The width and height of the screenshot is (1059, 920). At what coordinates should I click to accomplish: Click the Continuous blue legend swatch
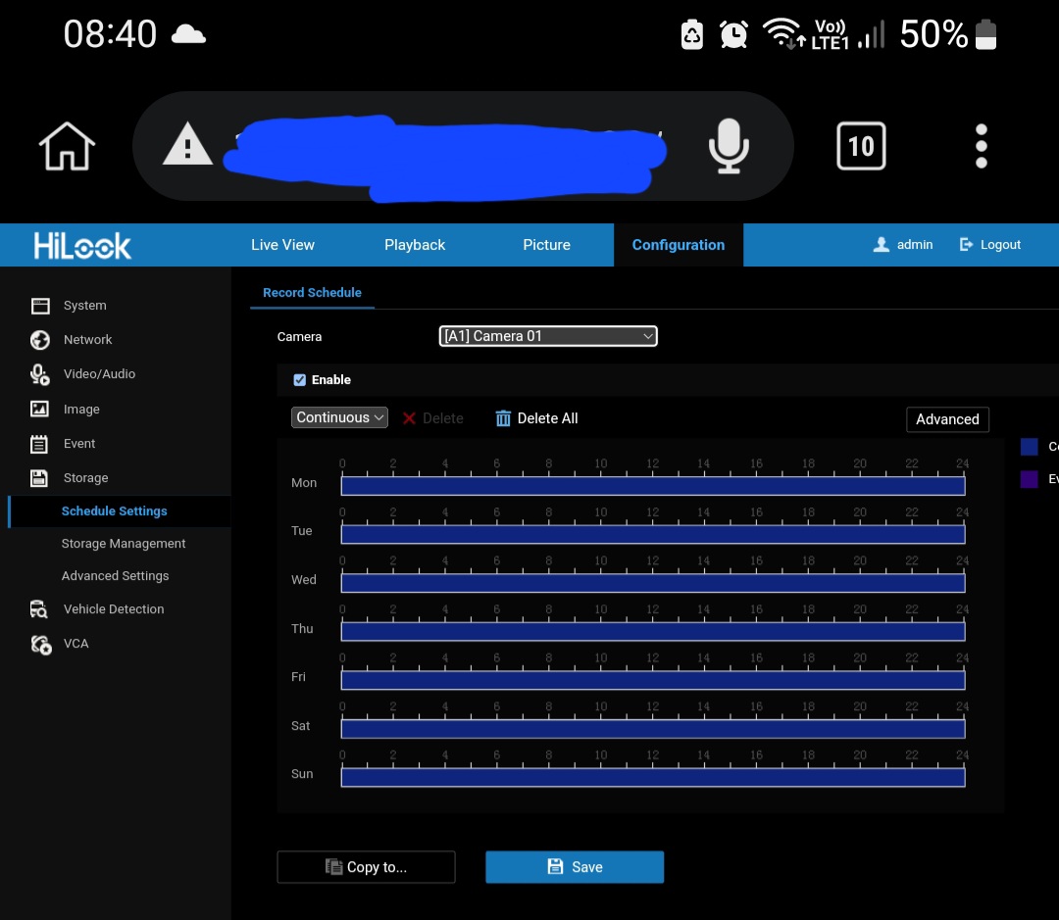[x=1029, y=447]
